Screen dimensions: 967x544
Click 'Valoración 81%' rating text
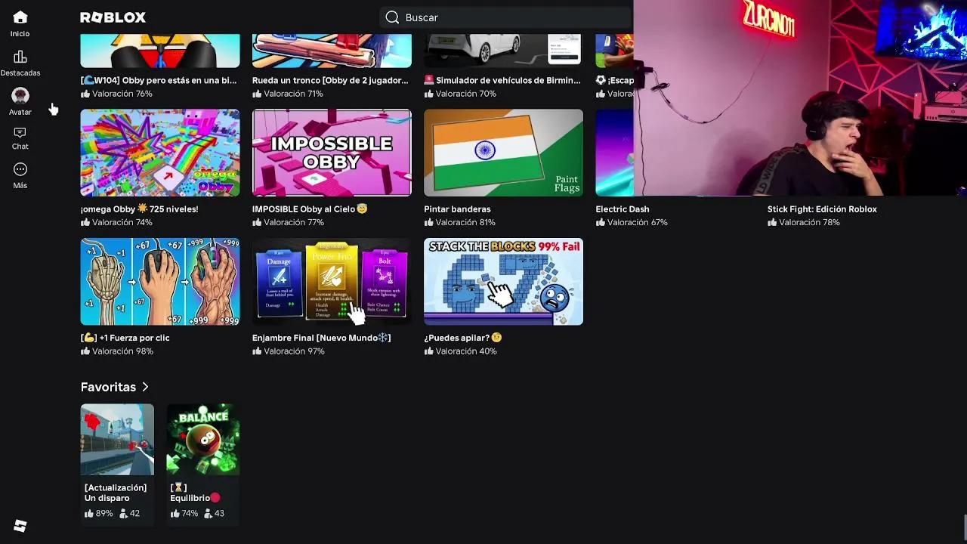click(465, 222)
